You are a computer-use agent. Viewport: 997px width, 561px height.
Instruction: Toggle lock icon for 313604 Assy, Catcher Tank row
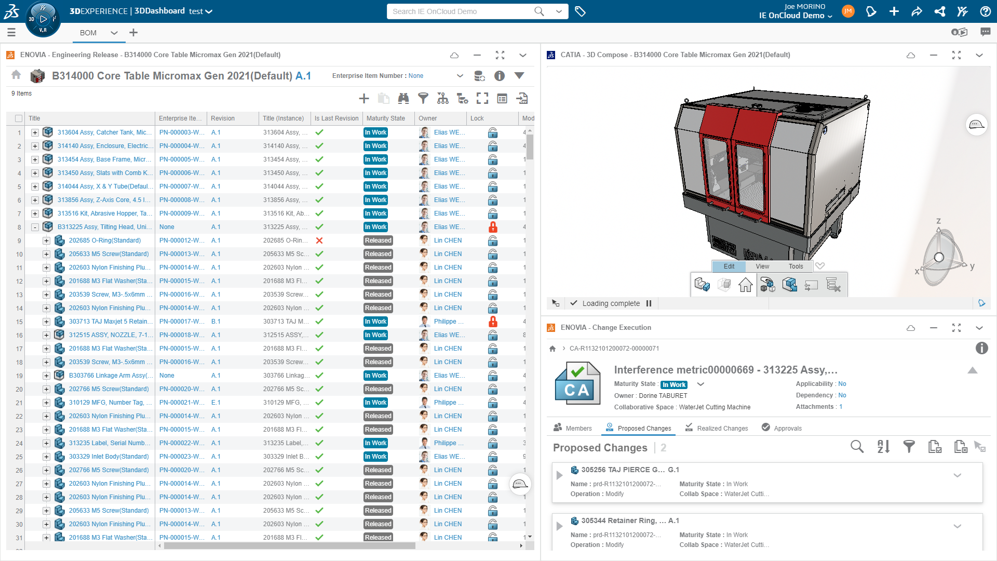coord(493,132)
